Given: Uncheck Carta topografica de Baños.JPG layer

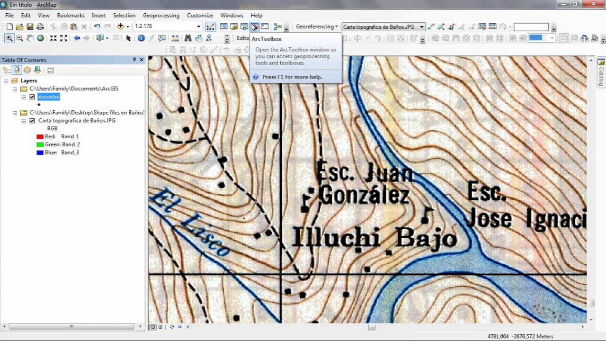Looking at the screenshot, I should pyautogui.click(x=32, y=120).
